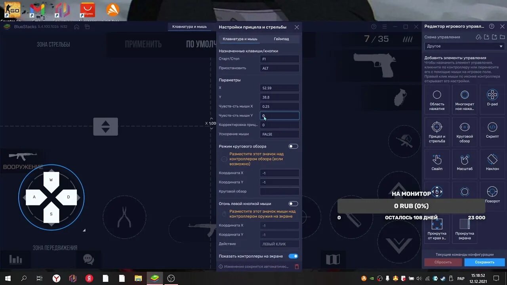Open the Windows notification center icon
Viewport: 507px width, 285px height.
[496, 278]
